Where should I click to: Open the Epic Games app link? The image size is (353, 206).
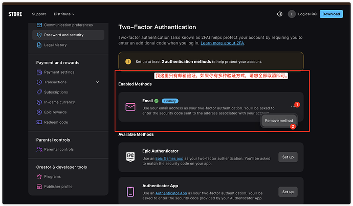pyautogui.click(x=169, y=158)
